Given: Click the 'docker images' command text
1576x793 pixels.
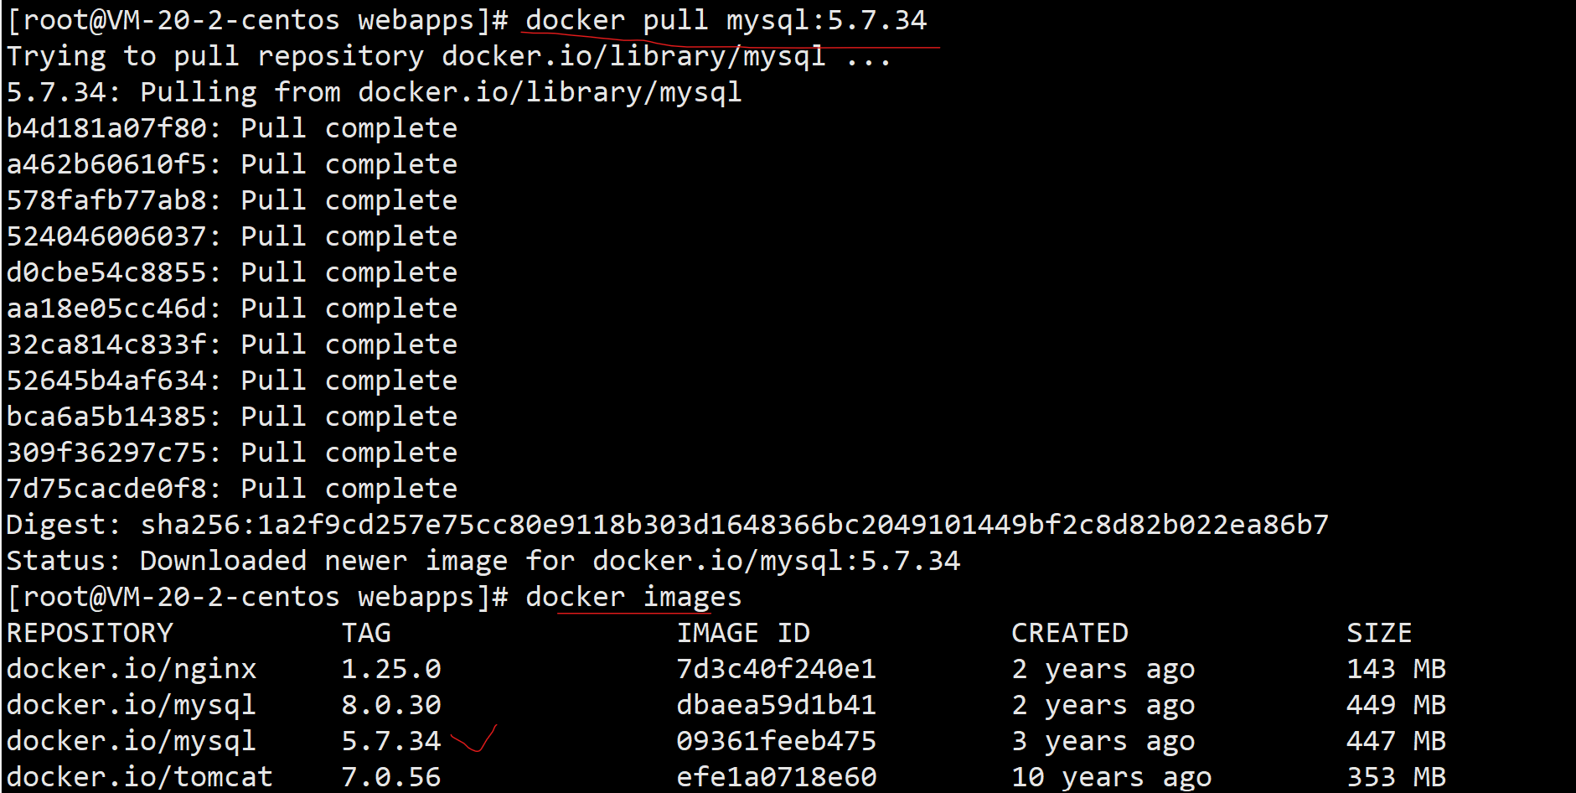Looking at the screenshot, I should coord(633,597).
